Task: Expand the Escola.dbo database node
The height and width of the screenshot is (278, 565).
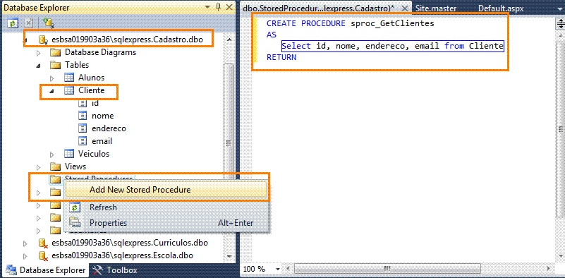Action: 25,256
